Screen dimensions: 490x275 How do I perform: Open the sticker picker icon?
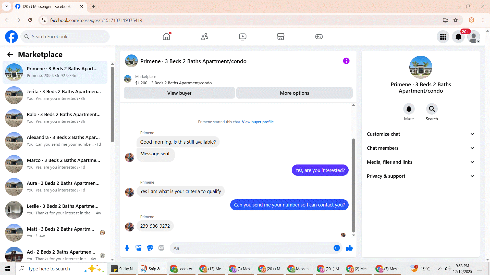[150, 248]
